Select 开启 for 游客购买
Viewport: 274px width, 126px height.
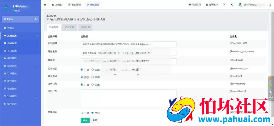[82, 70]
